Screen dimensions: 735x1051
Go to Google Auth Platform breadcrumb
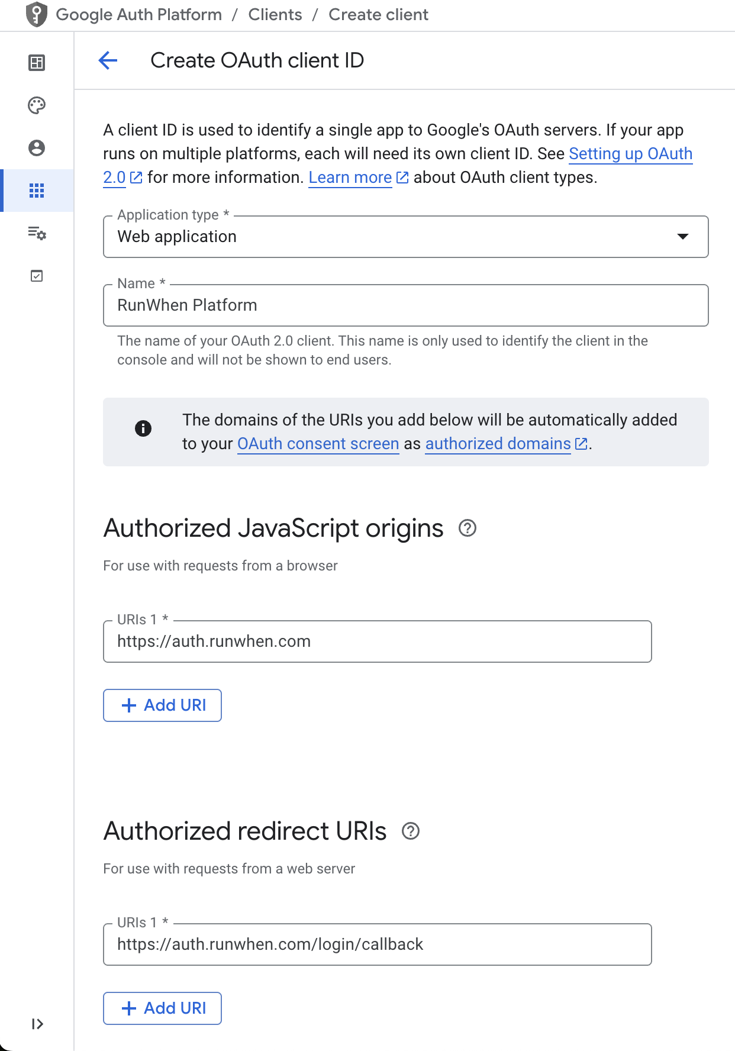[x=138, y=14]
